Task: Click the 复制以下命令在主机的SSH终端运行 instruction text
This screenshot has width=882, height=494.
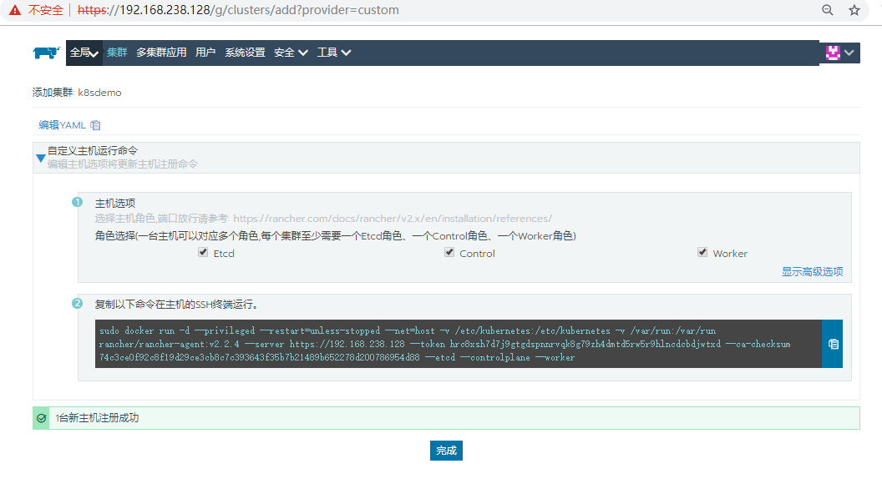Action: coord(176,304)
